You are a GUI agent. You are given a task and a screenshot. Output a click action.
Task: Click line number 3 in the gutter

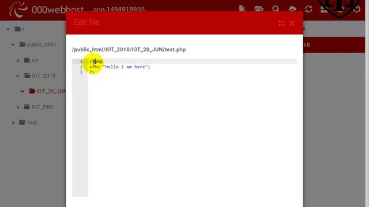[81, 72]
